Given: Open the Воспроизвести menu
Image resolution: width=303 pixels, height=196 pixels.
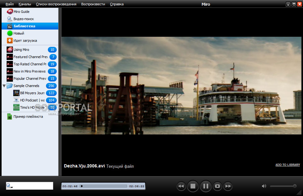Looking at the screenshot, I should pos(93,4).
